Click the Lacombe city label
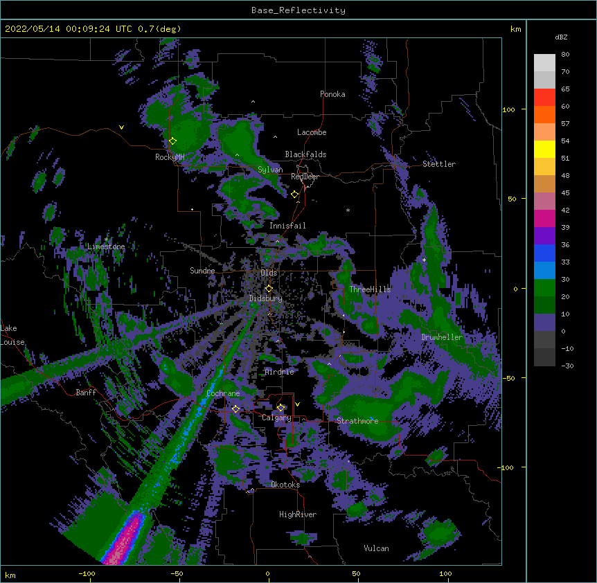The height and width of the screenshot is (583, 597). coord(312,132)
